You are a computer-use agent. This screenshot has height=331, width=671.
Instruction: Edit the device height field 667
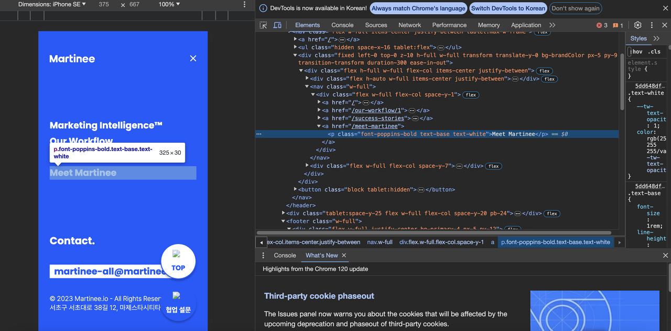pyautogui.click(x=134, y=4)
